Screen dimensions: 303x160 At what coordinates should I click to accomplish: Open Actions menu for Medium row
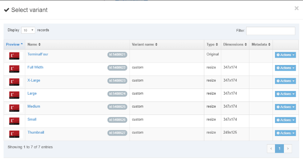pos(285,107)
